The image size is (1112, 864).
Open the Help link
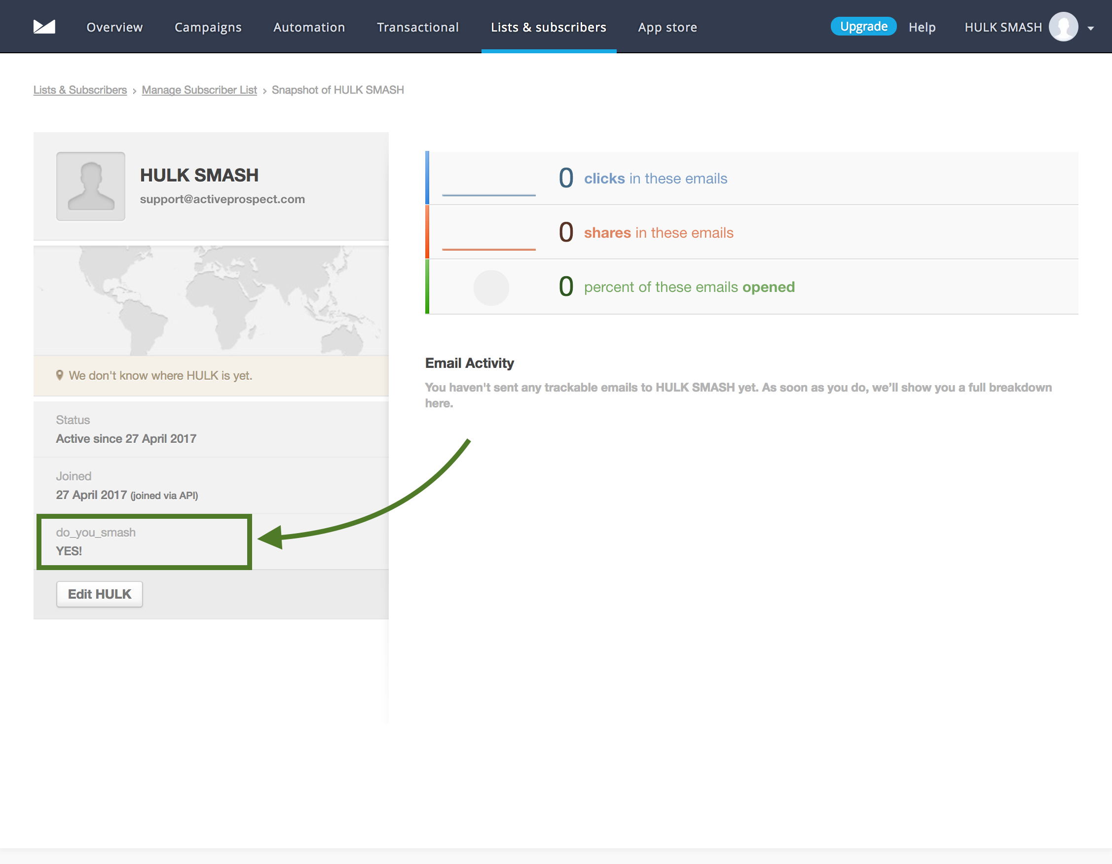(922, 27)
